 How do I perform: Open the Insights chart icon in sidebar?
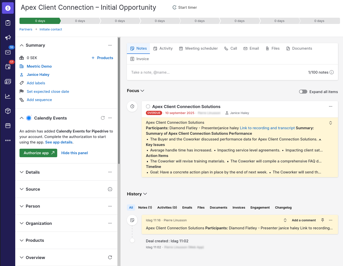(8, 96)
